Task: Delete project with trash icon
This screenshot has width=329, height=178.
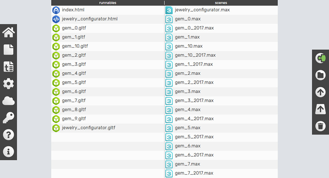Action: click(321, 126)
